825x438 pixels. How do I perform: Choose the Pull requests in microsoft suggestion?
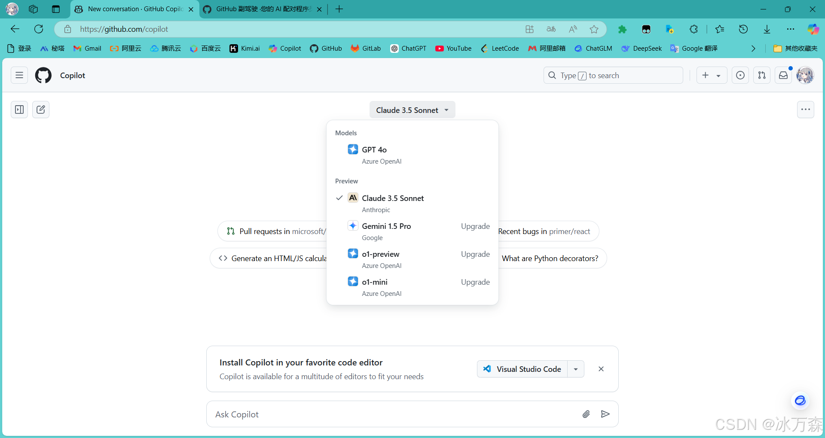[x=272, y=231]
